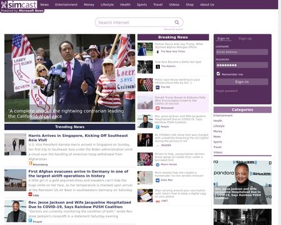Open Lifestyle in Categories list
This screenshot has height=225, width=281.
219,126
